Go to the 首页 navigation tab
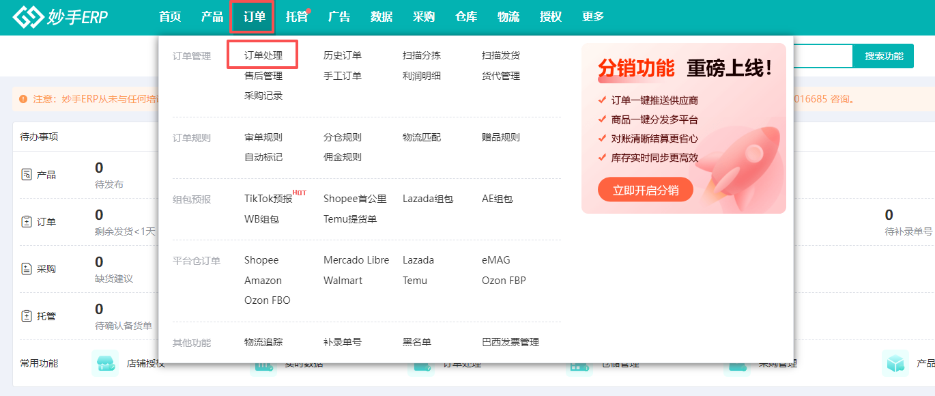The image size is (935, 396). point(169,17)
